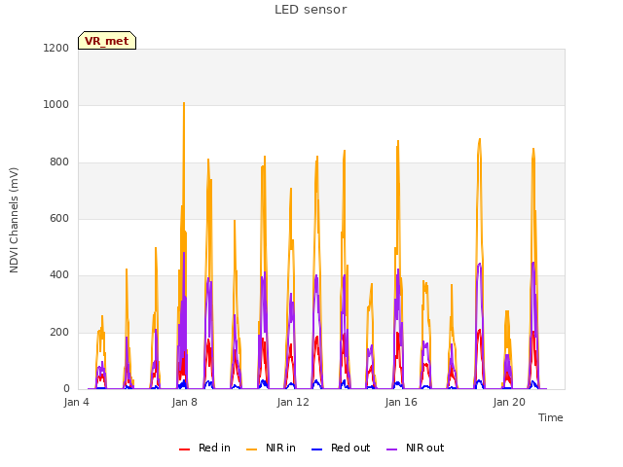Click the red Red in legend swatch
This screenshot has height=467, width=623.
[x=184, y=449]
